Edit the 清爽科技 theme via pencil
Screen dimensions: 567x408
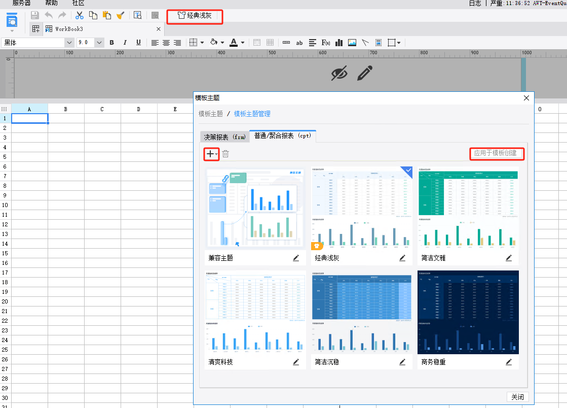tap(296, 362)
